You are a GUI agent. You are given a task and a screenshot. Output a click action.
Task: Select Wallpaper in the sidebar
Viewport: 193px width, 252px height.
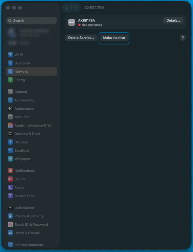pyautogui.click(x=22, y=159)
